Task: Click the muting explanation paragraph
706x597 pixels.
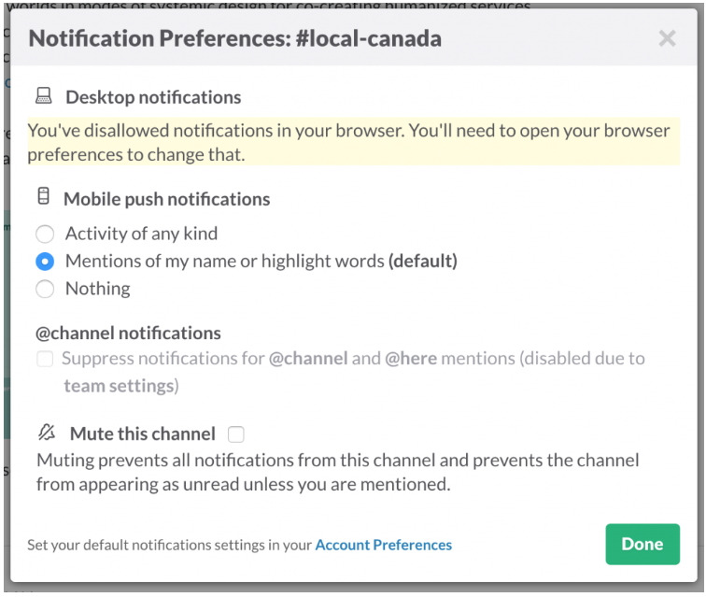Action: pyautogui.click(x=337, y=472)
